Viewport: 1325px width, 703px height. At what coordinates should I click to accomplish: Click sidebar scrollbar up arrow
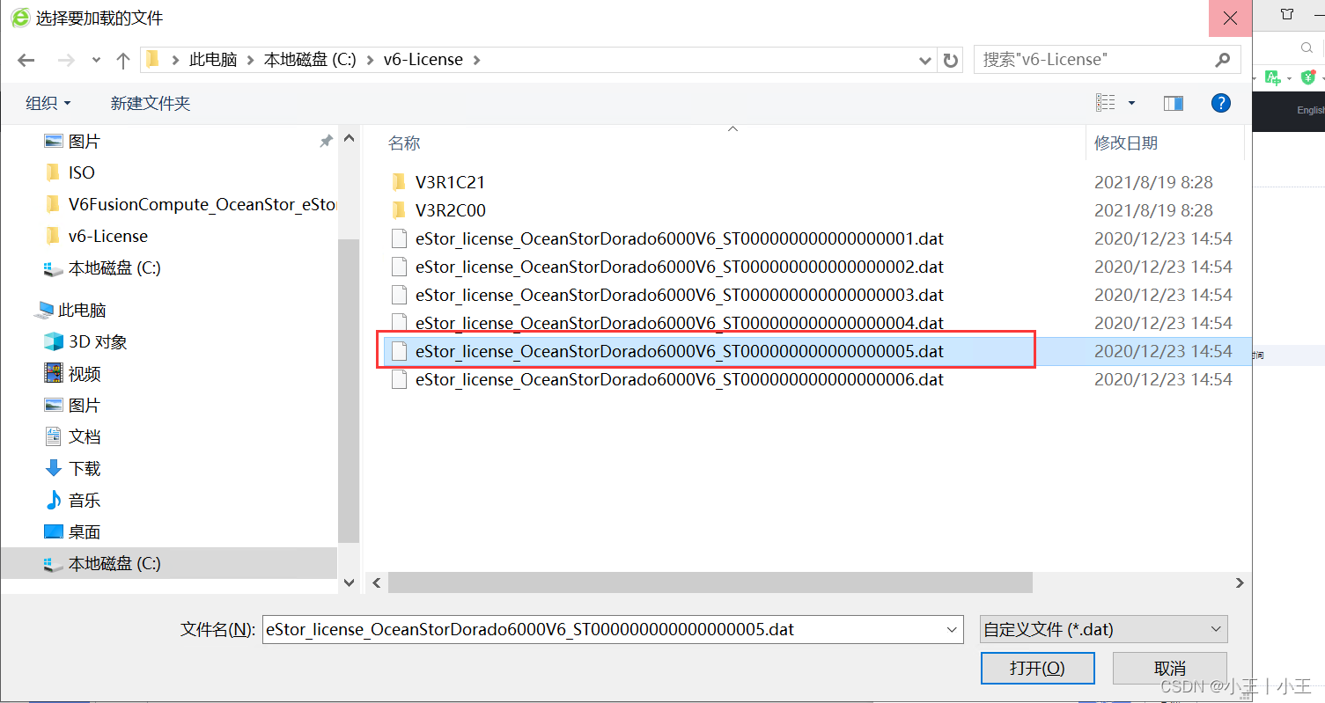349,139
